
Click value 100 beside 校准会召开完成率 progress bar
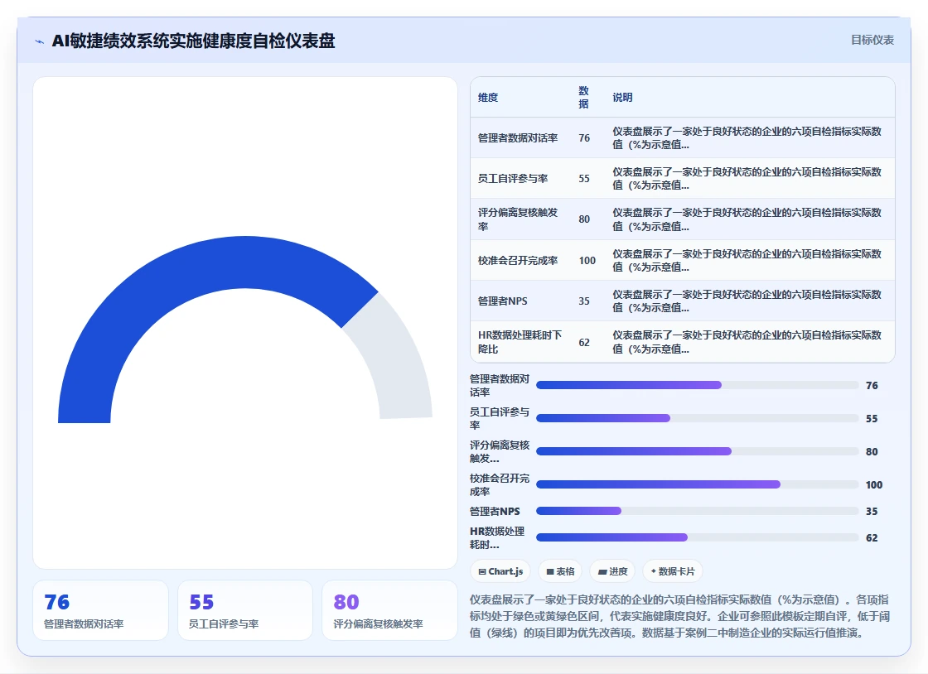click(x=874, y=485)
